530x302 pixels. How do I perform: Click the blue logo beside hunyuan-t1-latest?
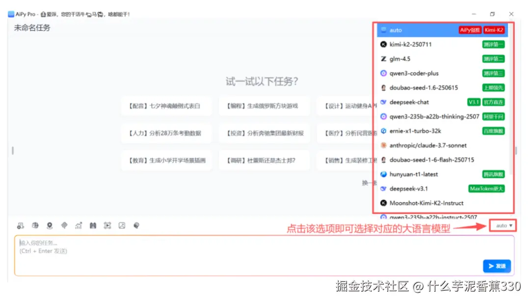(383, 175)
